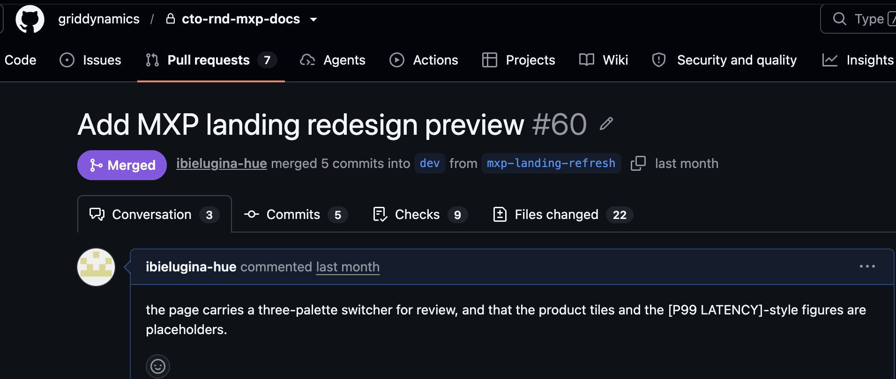Click the pull request number #60
The width and height of the screenshot is (896, 379).
coord(559,124)
